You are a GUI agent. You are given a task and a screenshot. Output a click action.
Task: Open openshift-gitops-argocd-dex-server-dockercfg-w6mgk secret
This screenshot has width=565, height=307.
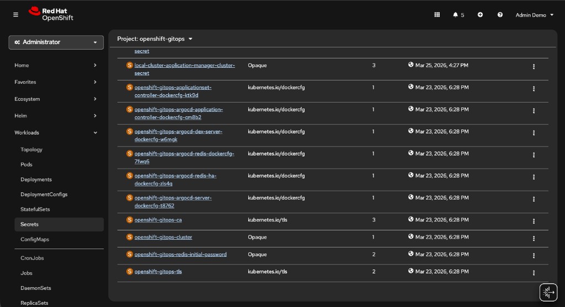pos(178,136)
